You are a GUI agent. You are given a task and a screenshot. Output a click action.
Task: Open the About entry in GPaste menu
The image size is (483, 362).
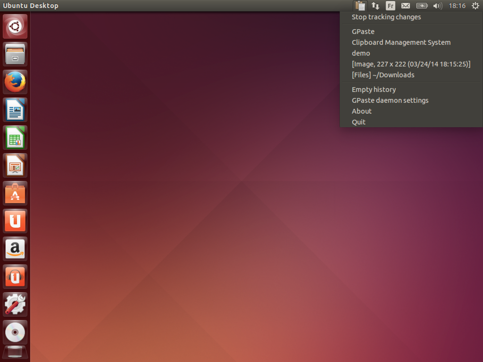click(411, 111)
